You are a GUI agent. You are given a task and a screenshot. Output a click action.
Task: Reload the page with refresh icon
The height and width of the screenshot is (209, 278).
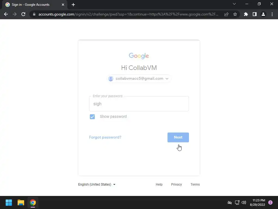click(23, 14)
